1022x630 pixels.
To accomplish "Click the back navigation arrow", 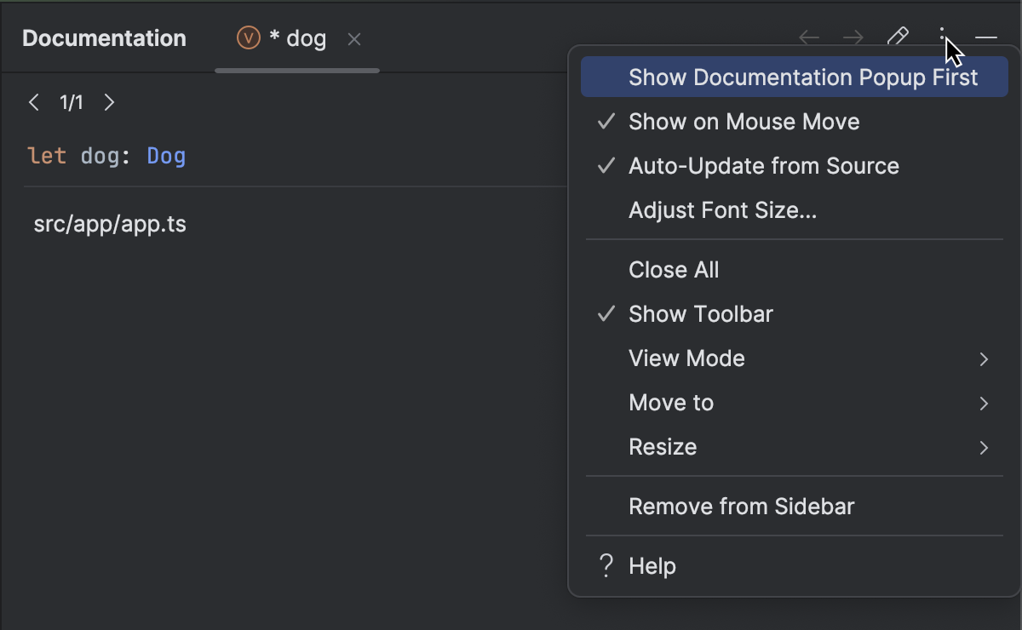I will pyautogui.click(x=807, y=37).
